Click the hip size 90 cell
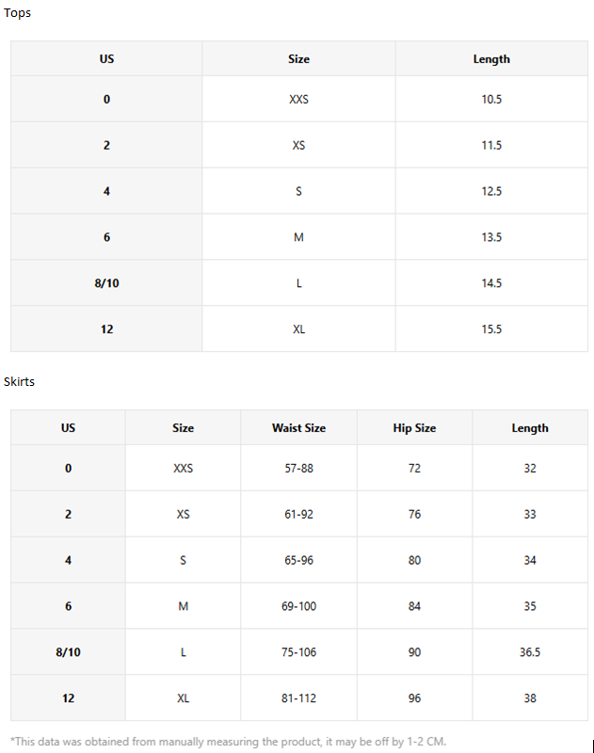 (414, 652)
